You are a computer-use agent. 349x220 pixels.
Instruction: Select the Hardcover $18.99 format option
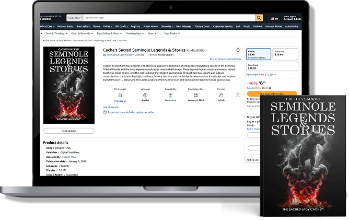pos(285,54)
